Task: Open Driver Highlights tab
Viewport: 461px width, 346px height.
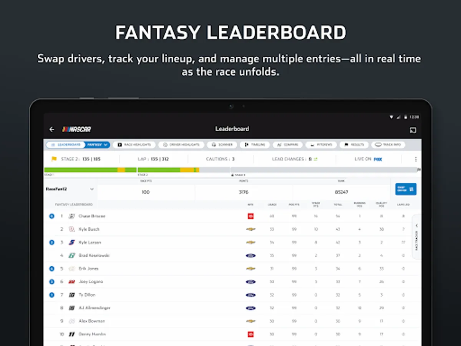Action: [181, 145]
